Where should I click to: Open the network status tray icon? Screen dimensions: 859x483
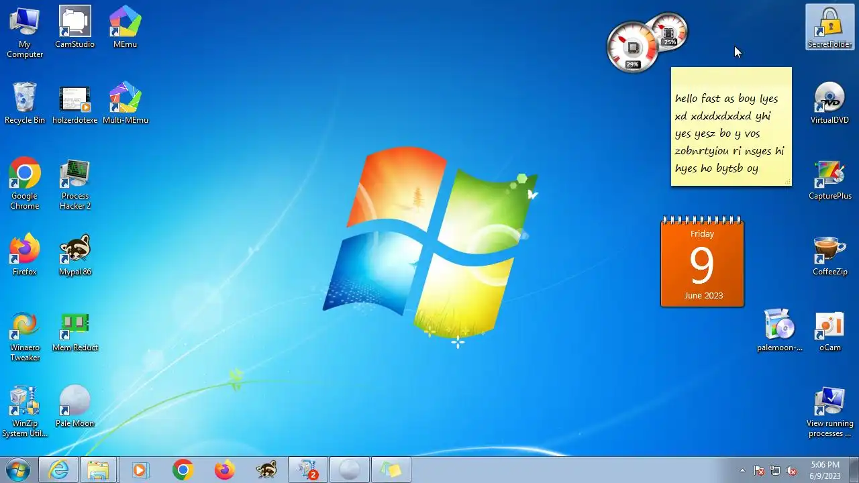click(x=775, y=470)
